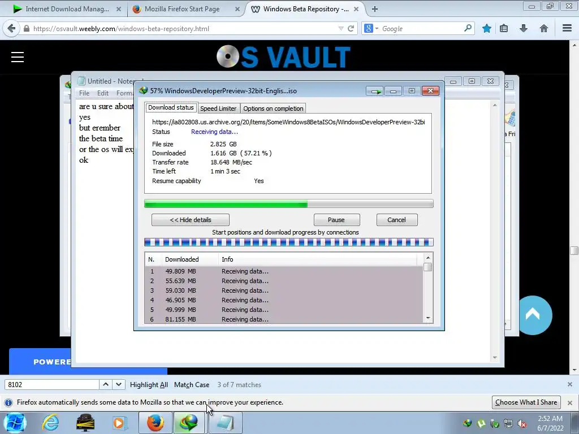Select connection row 3 with 59.030 MB
The height and width of the screenshot is (434, 579).
point(284,290)
